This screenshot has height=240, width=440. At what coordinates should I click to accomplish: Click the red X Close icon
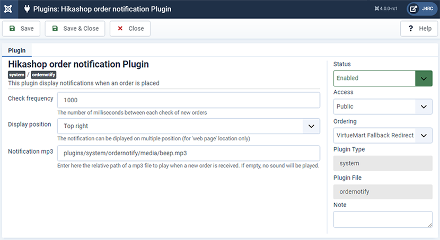(x=120, y=28)
